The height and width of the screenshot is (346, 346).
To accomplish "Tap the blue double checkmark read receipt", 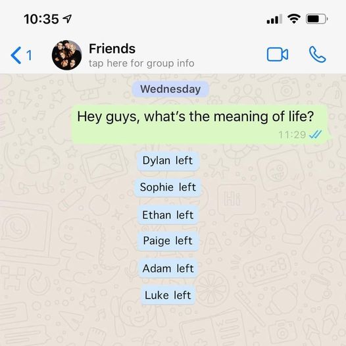I will click(x=316, y=134).
